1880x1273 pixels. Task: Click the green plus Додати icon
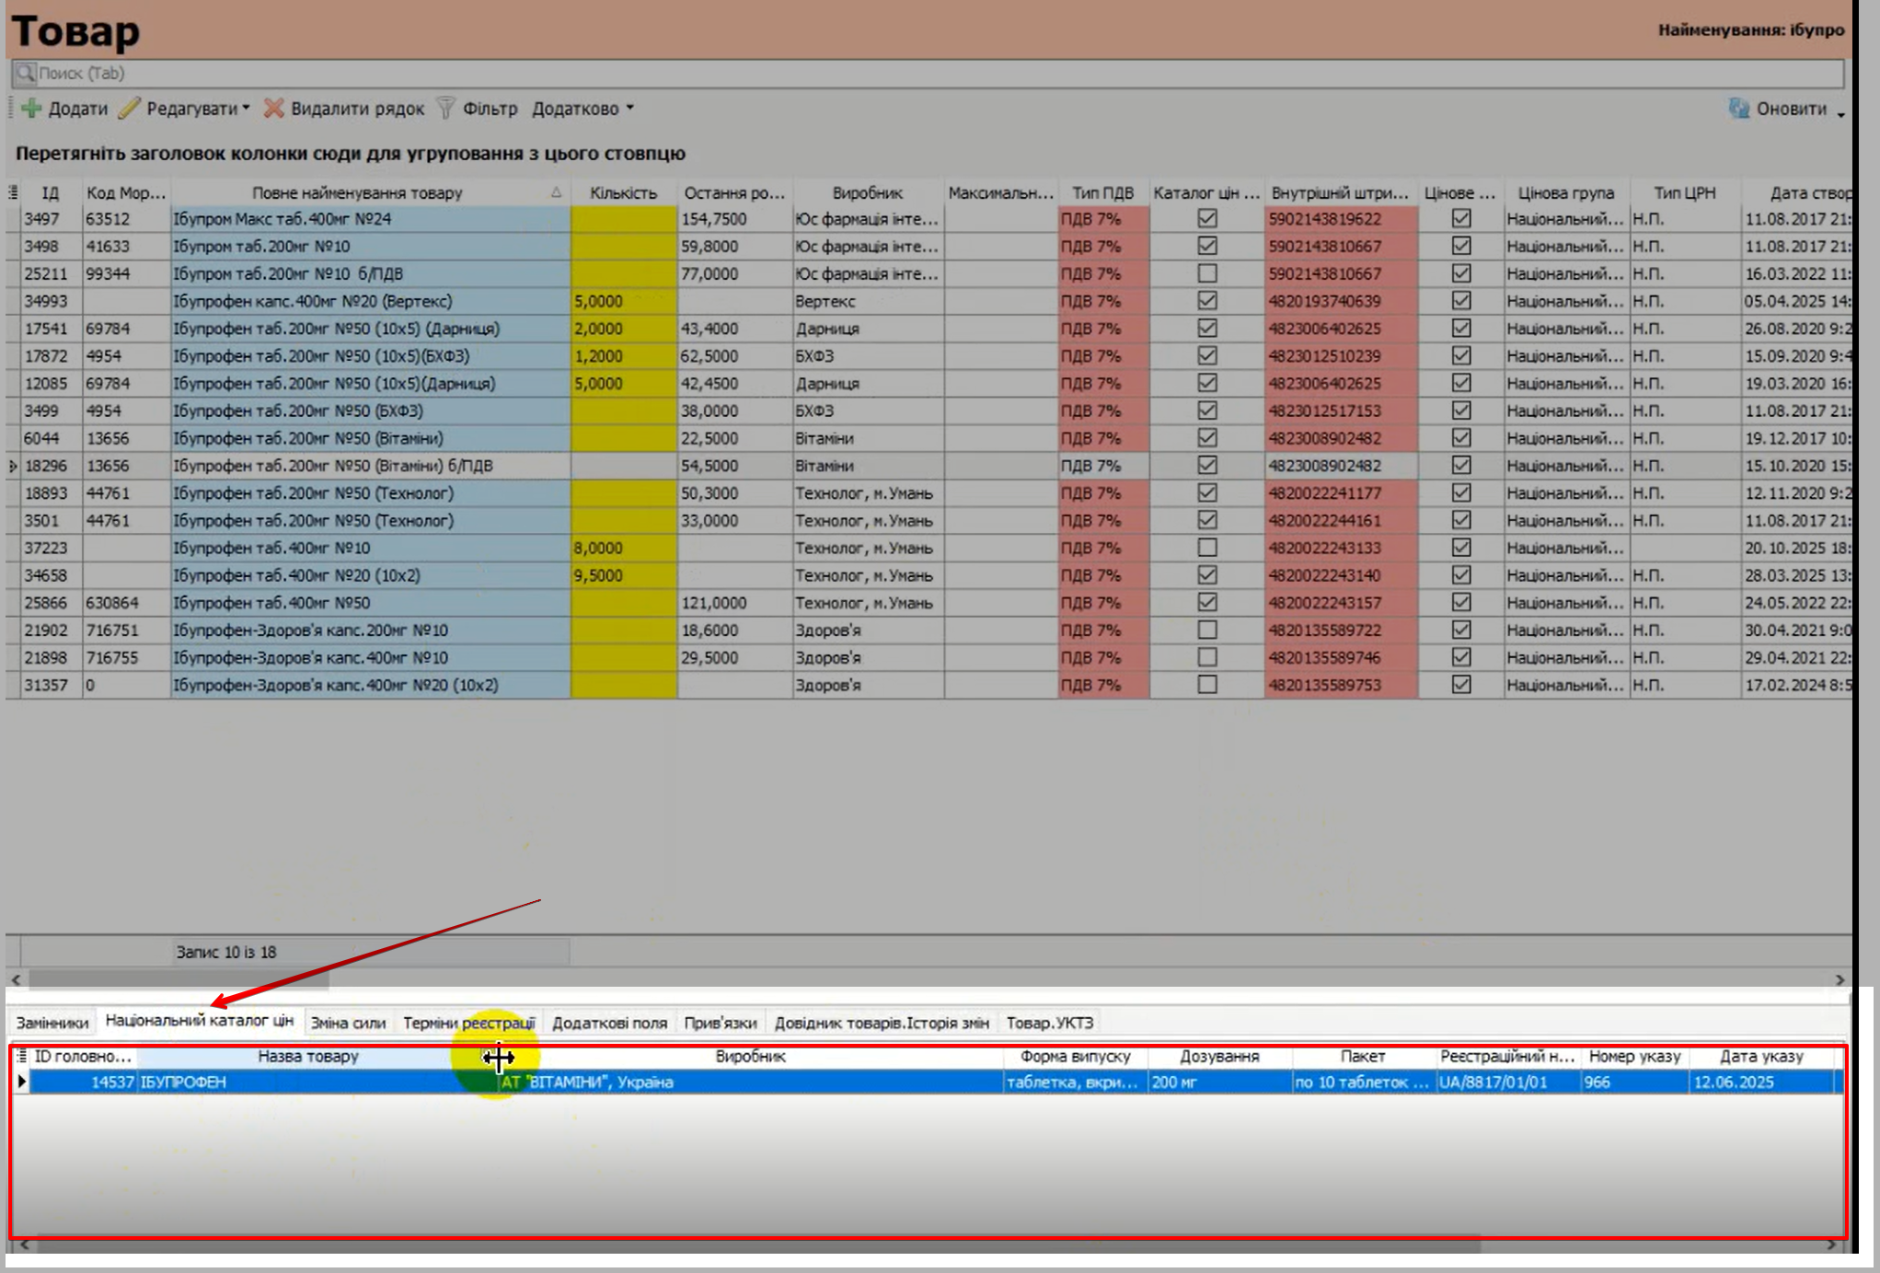click(32, 109)
